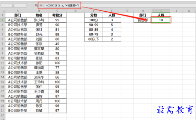Click the 90-99 cell
The height and width of the screenshot is (120, 196).
click(94, 25)
